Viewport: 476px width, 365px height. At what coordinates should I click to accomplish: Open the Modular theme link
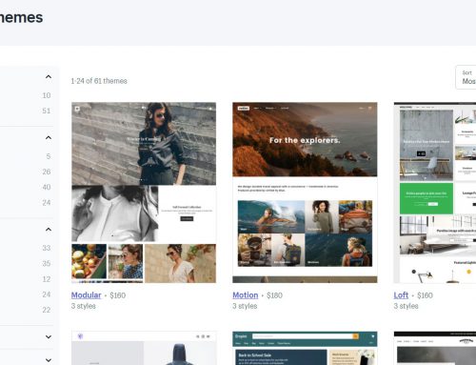click(86, 295)
